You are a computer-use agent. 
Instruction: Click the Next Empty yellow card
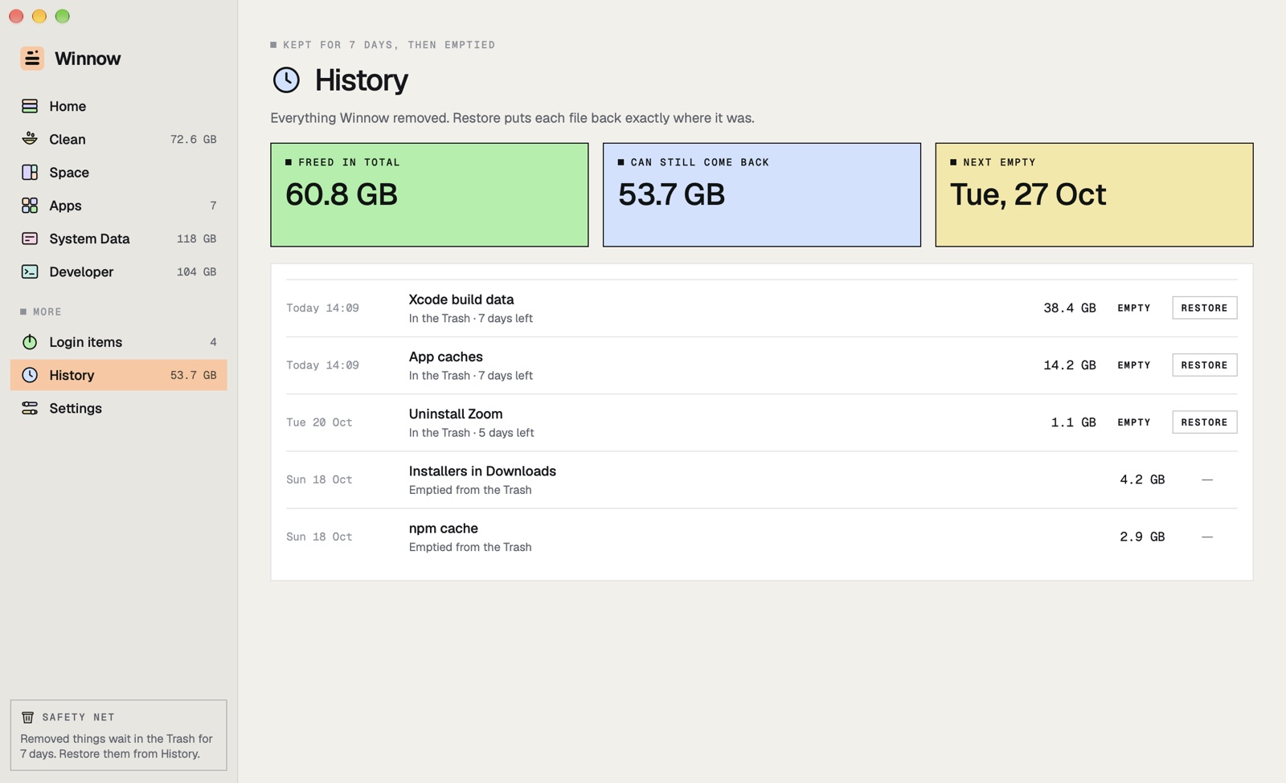[1094, 194]
